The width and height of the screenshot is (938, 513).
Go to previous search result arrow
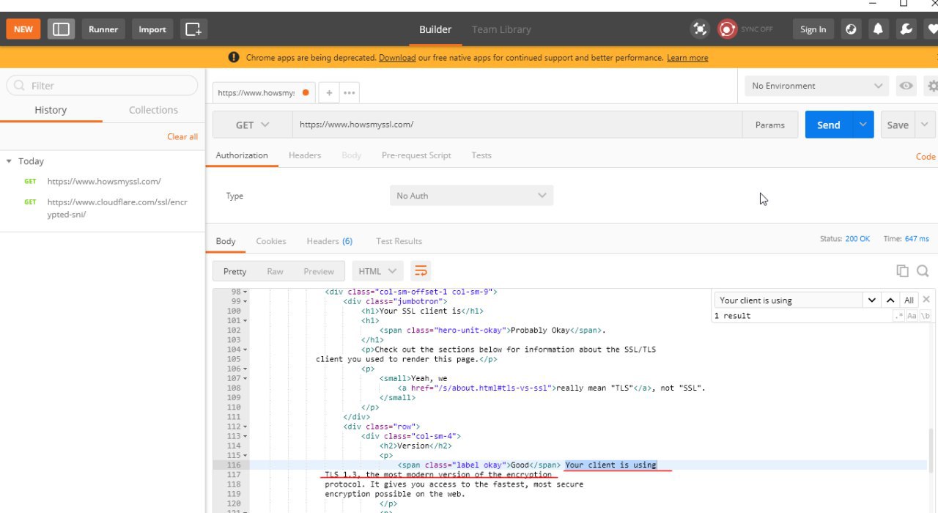[x=890, y=300]
